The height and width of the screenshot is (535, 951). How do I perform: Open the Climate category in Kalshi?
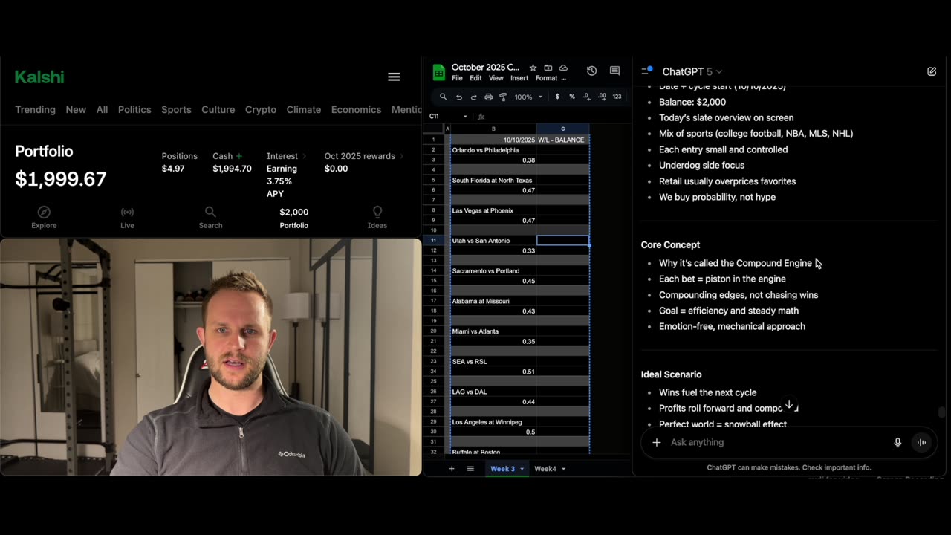click(304, 109)
